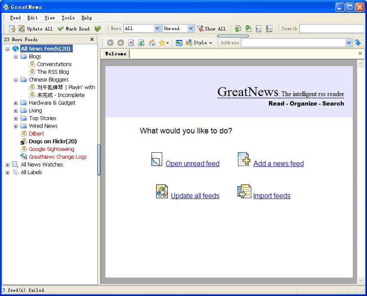
Task: Focus the Search input field
Action: point(332,28)
